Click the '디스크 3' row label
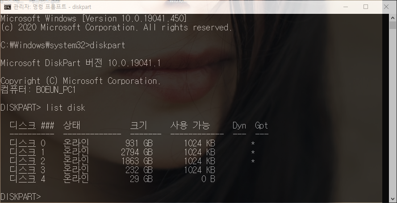Viewport: 397px width, 203px height. (x=27, y=170)
